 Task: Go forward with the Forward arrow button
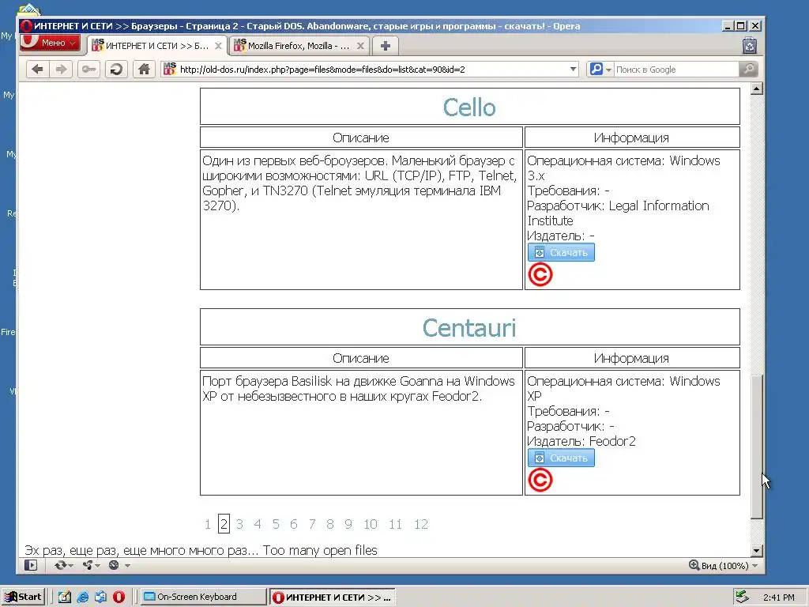point(61,70)
